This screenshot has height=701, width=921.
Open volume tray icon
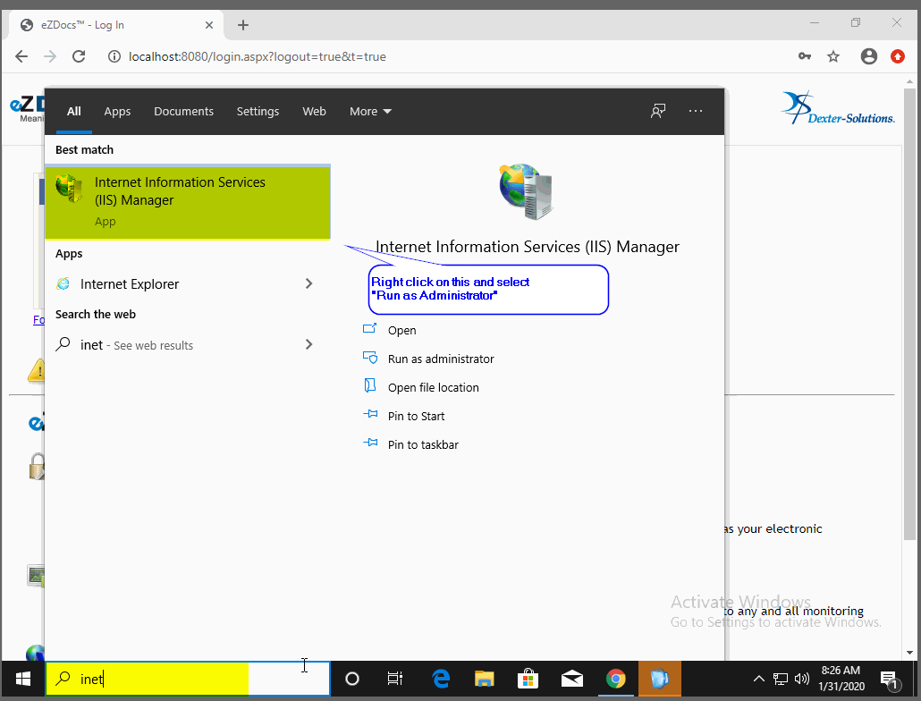(x=802, y=680)
